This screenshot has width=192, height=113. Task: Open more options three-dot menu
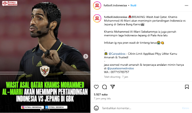[x=186, y=5]
